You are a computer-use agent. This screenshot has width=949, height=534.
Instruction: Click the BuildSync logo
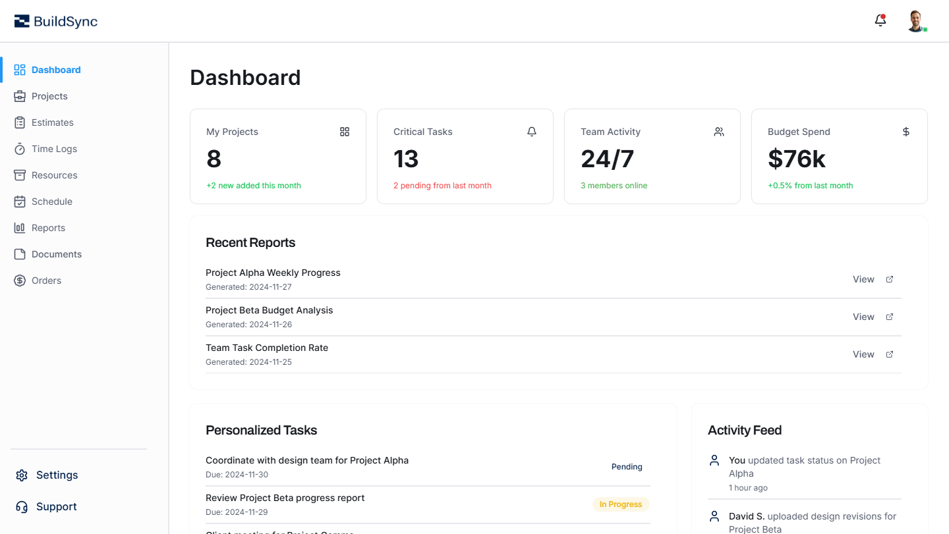tap(55, 20)
